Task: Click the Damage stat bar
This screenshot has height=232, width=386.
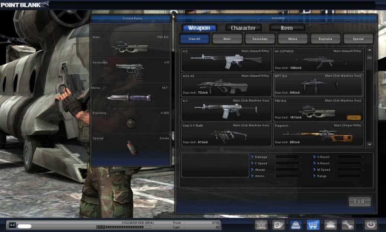Action: click(287, 157)
